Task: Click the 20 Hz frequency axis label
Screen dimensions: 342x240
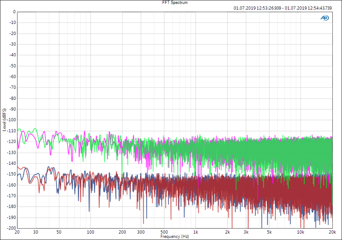Action: [17, 232]
